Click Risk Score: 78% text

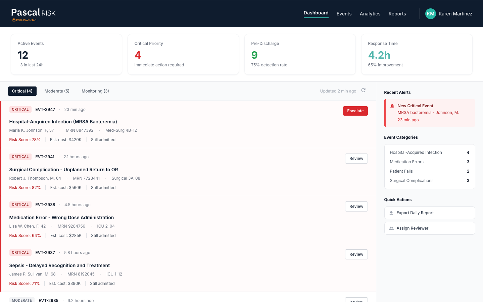coord(25,140)
